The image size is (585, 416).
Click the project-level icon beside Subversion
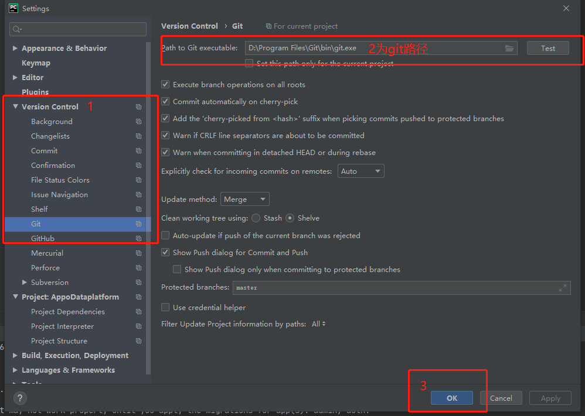pos(139,282)
